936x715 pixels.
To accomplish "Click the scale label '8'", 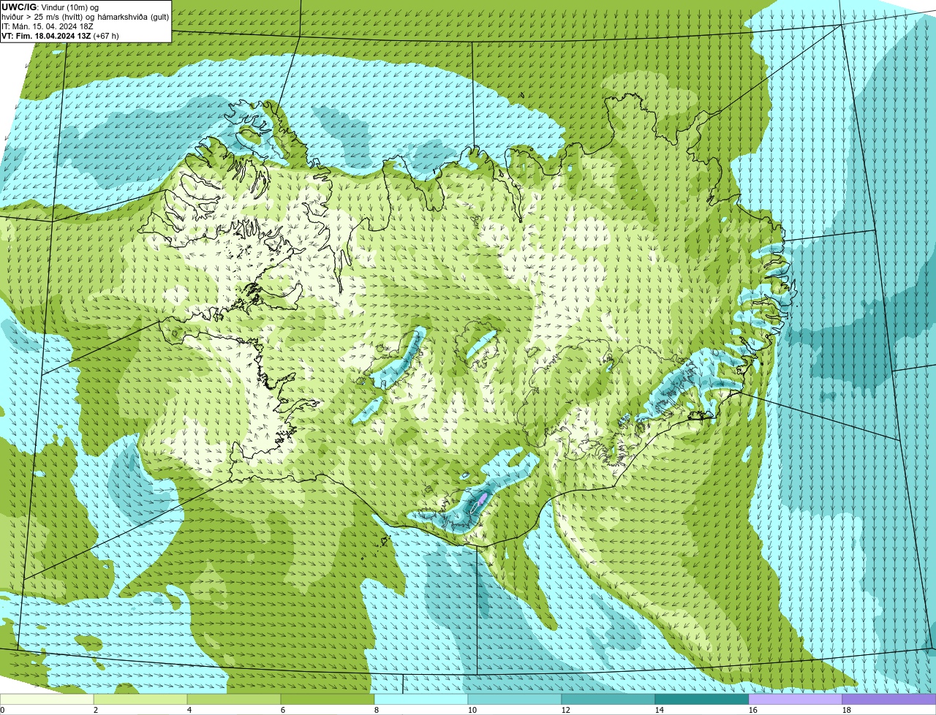I will (377, 710).
